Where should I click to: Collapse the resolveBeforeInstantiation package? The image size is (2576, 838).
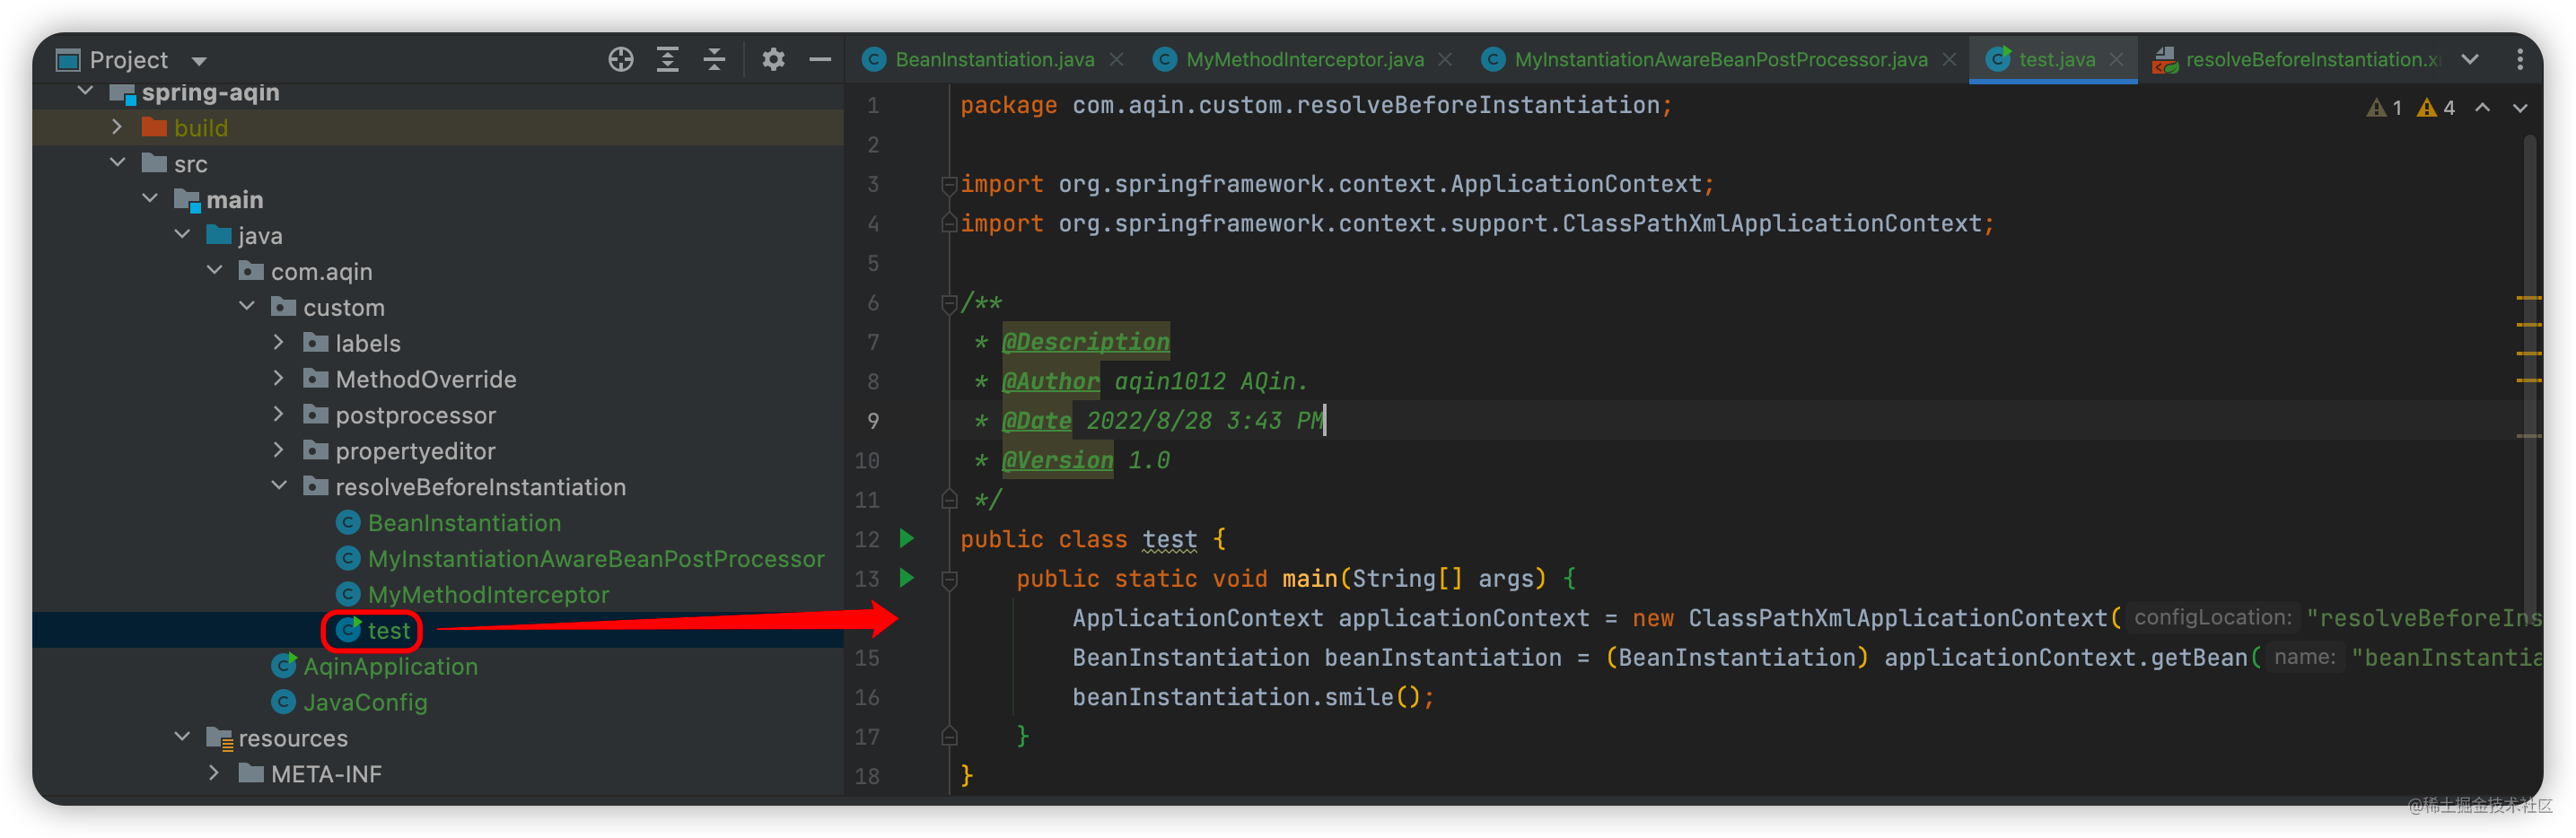tap(279, 487)
